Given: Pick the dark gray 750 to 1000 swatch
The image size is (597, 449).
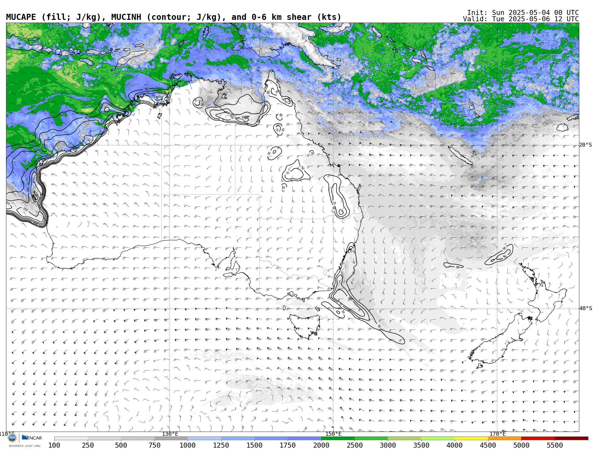Looking at the screenshot, I should tap(171, 439).
